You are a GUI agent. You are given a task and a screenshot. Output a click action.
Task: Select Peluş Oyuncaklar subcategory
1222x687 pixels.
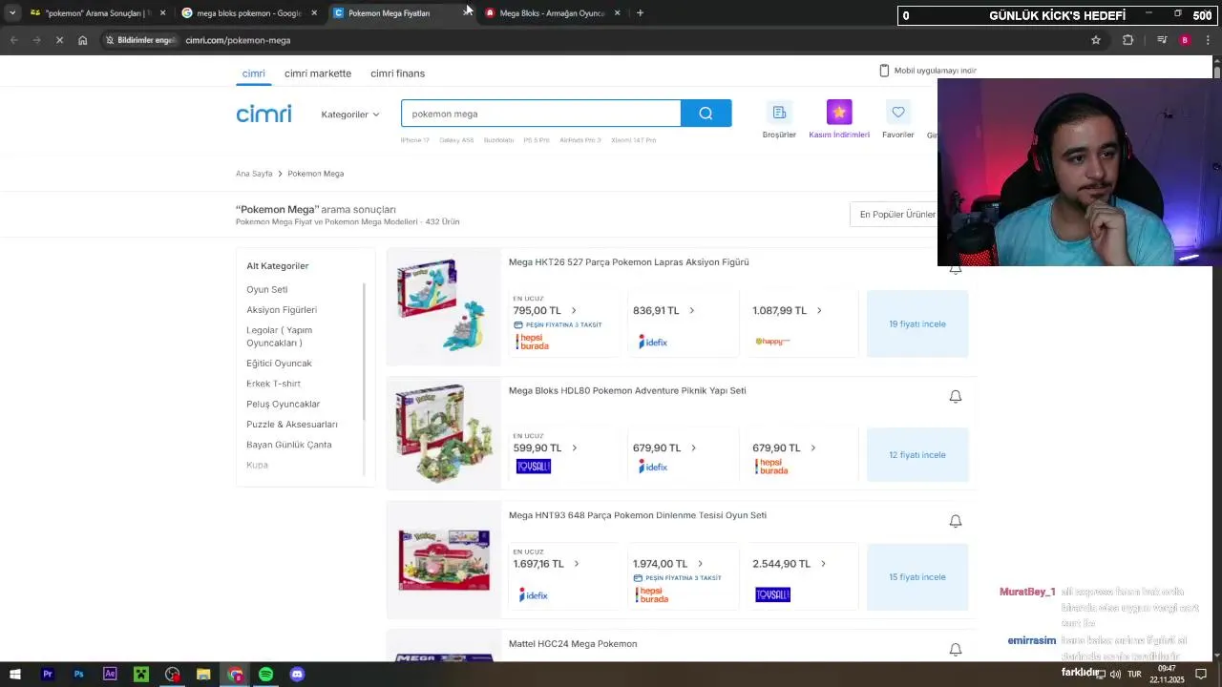284,405
